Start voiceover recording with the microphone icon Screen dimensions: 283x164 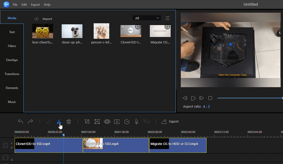(x=136, y=121)
